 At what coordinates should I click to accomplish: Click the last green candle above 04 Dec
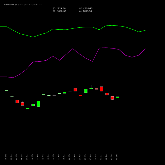pos(117,97)
